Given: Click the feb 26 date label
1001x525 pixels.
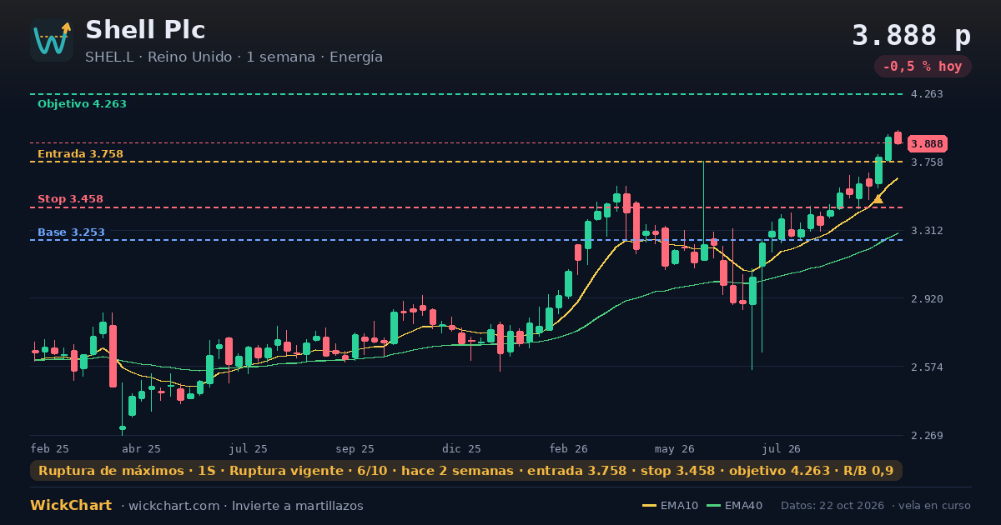Looking at the screenshot, I should pyautogui.click(x=569, y=448).
